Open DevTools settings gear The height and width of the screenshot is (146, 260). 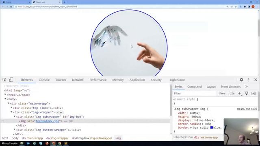pyautogui.click(x=241, y=79)
